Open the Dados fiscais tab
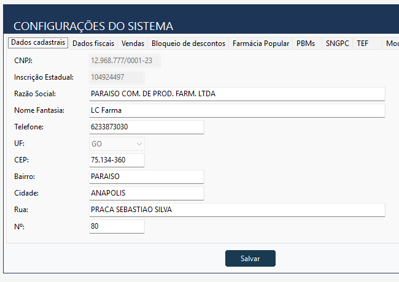Viewport: 399px width, 282px height. pyautogui.click(x=93, y=44)
